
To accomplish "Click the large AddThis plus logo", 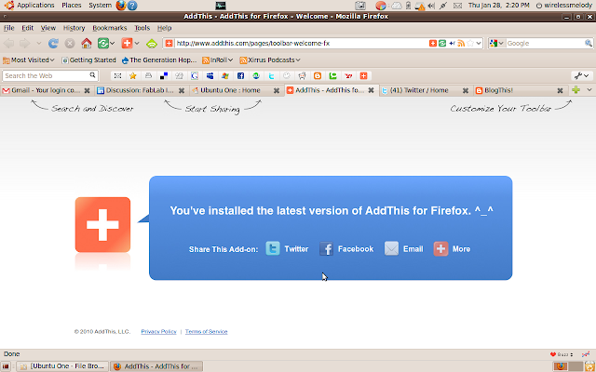I will (102, 225).
